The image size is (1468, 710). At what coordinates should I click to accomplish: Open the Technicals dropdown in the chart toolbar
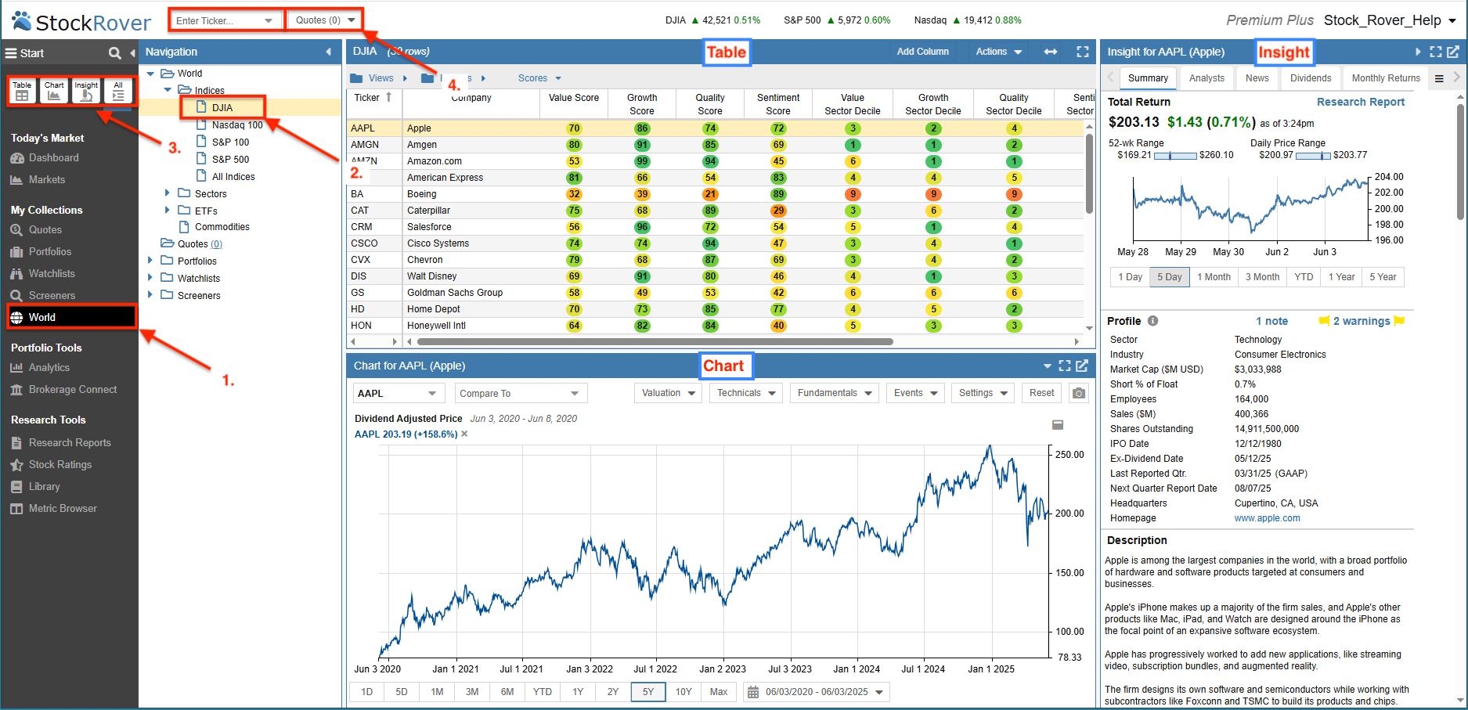[x=746, y=393]
